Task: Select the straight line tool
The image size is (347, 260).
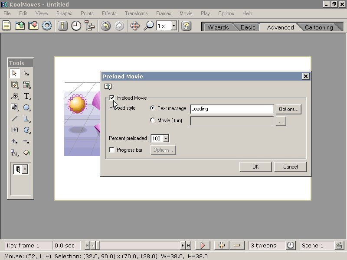Action: pyautogui.click(x=15, y=119)
